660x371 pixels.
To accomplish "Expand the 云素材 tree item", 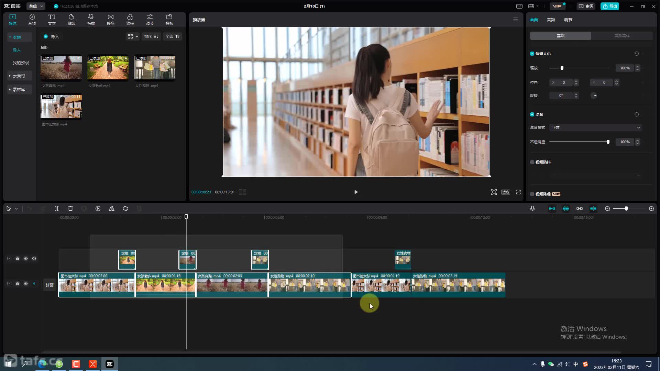I will click(19, 76).
